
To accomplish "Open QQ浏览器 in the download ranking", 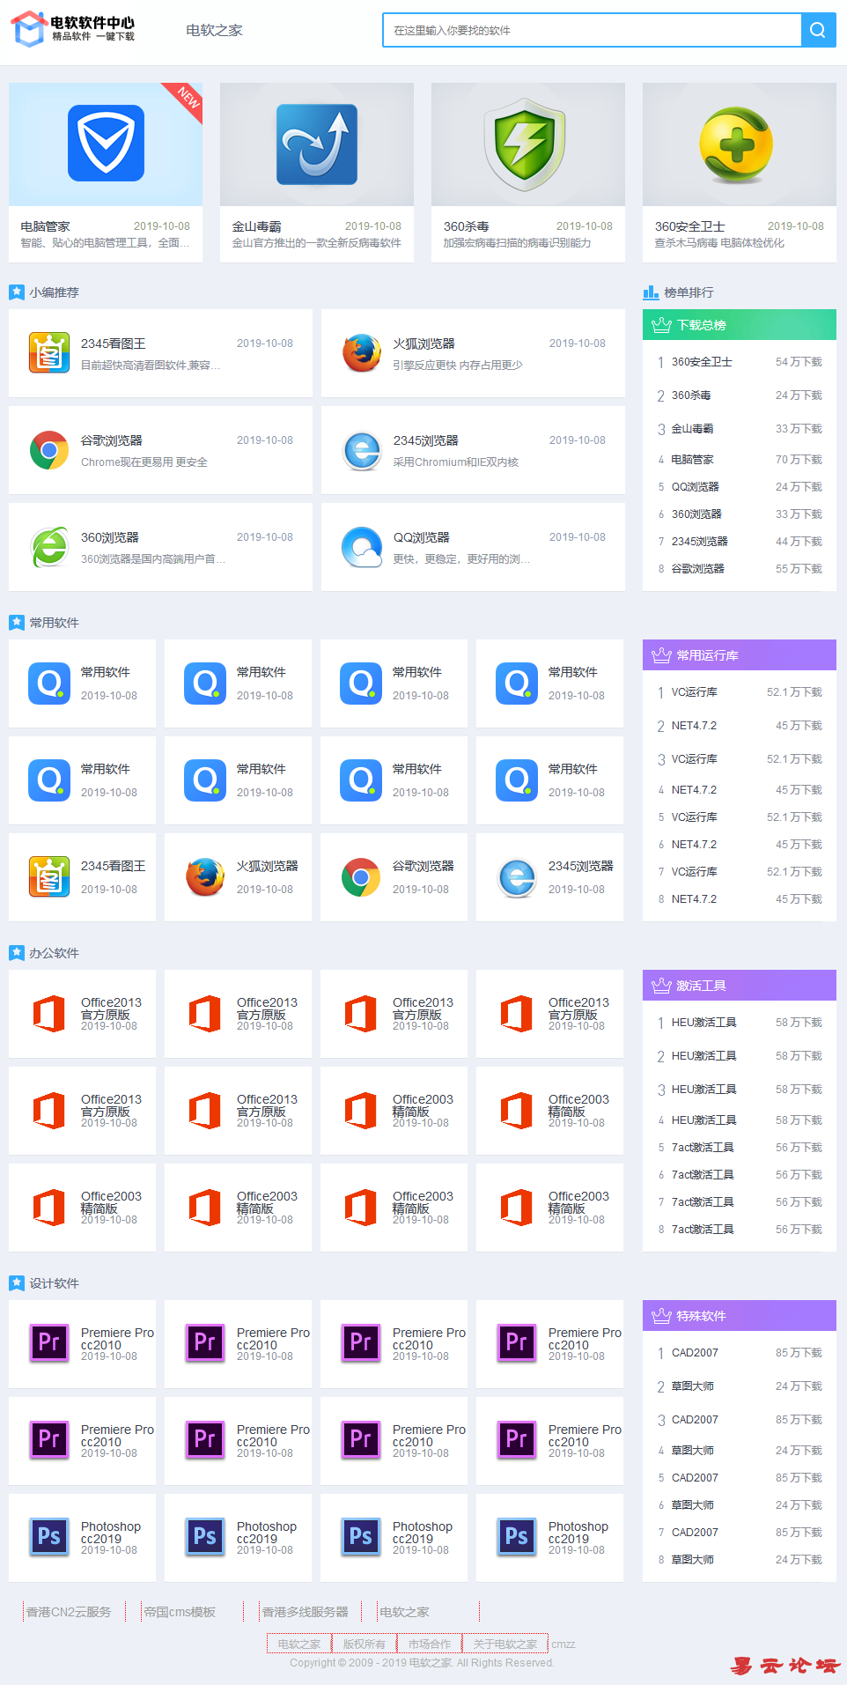I will point(696,487).
